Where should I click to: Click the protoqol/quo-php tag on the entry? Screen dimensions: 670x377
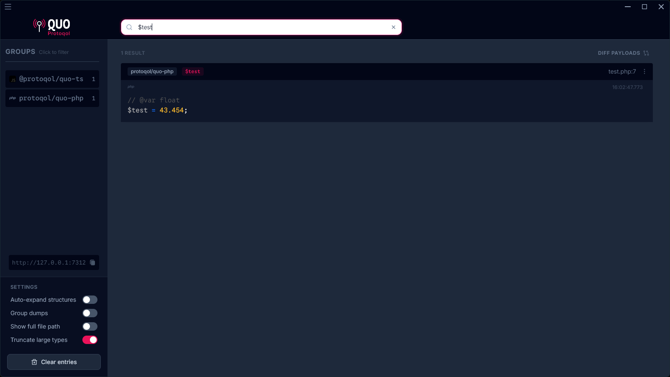152,71
